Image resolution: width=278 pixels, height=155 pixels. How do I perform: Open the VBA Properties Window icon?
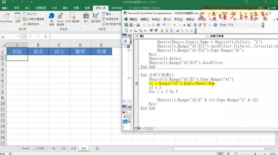click(x=200, y=25)
